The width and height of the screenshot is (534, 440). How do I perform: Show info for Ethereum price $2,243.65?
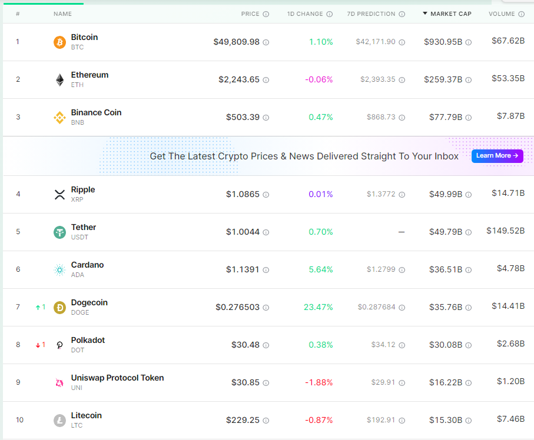(x=266, y=80)
